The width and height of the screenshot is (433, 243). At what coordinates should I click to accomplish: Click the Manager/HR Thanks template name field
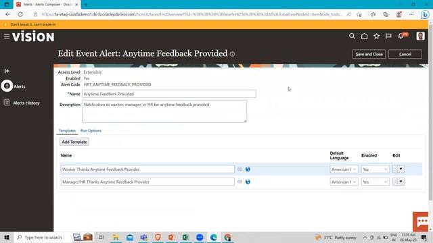point(147,182)
